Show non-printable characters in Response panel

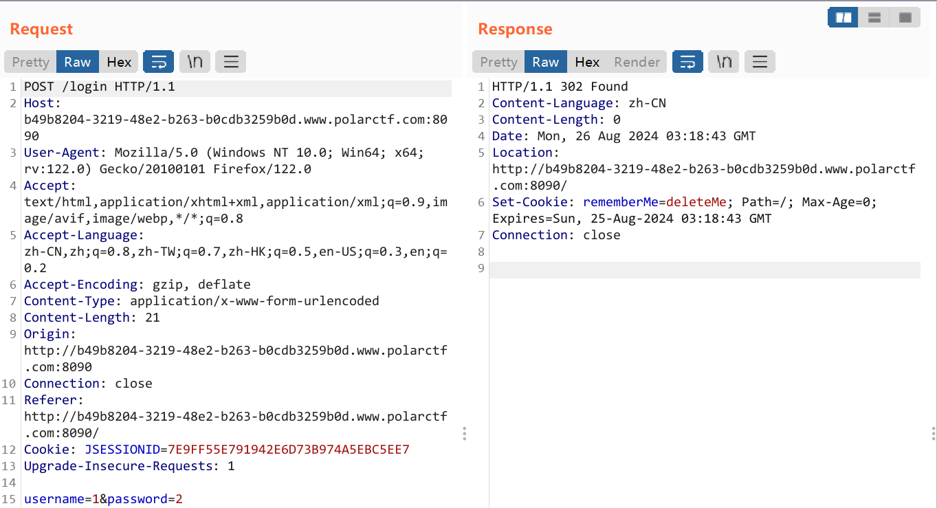(x=724, y=62)
